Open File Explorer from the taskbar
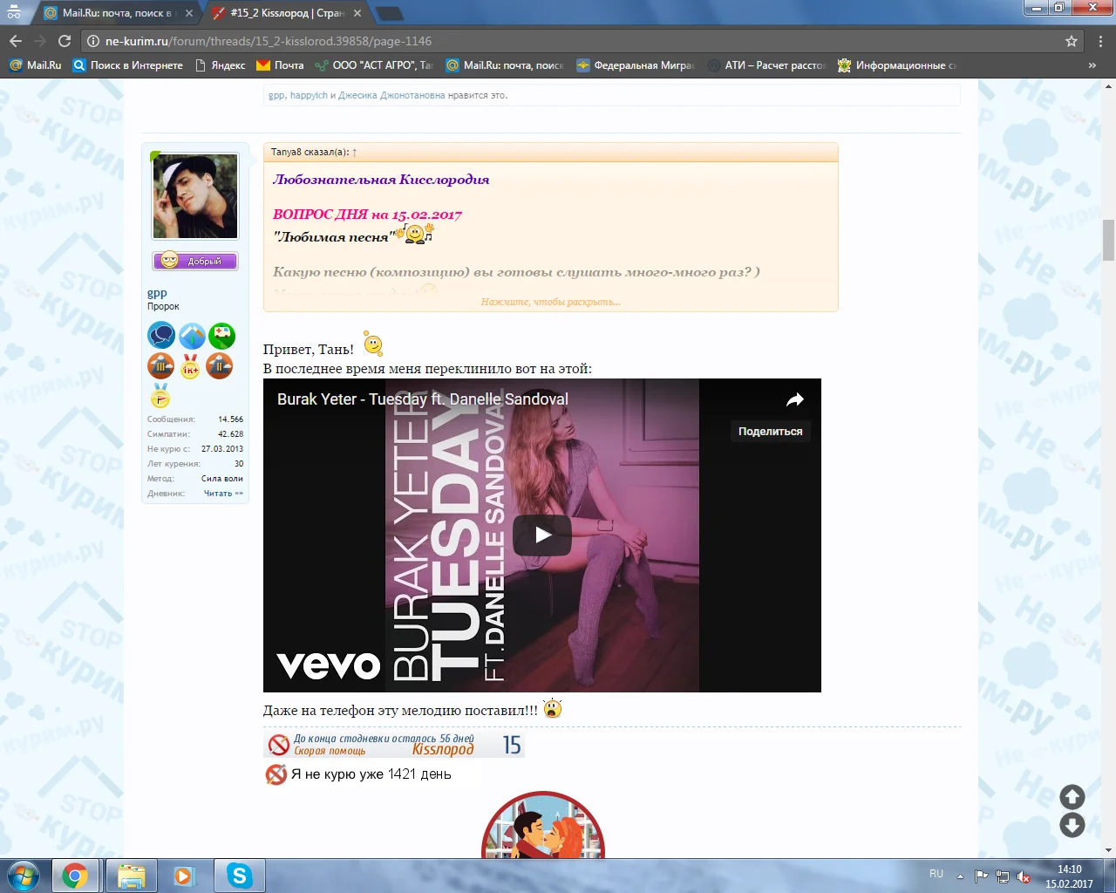The image size is (1116, 893). point(131,876)
